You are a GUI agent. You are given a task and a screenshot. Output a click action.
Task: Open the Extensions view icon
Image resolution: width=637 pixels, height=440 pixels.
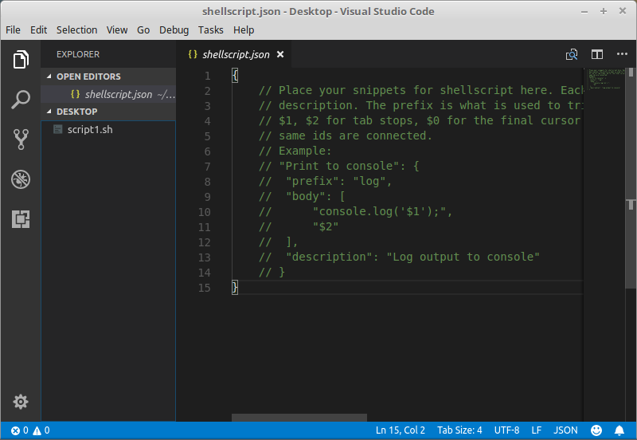click(x=21, y=219)
